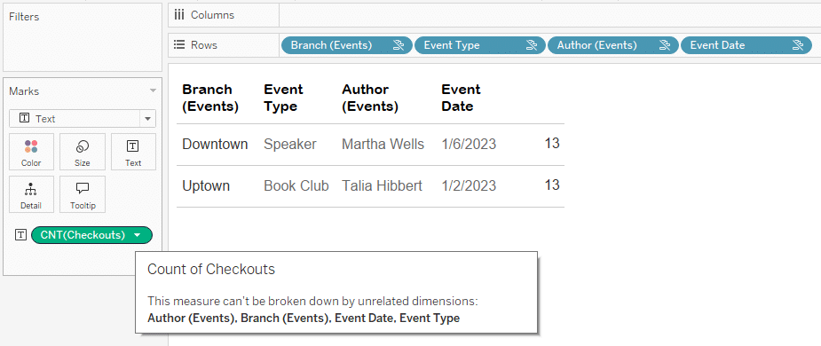
Task: Click the Columns shelf area
Action: coord(549,15)
